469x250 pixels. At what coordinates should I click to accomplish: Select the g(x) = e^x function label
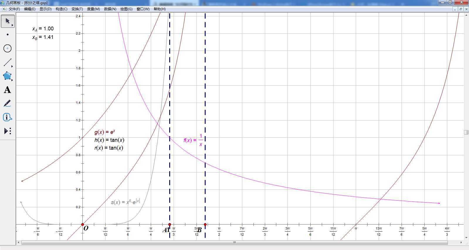click(105, 132)
